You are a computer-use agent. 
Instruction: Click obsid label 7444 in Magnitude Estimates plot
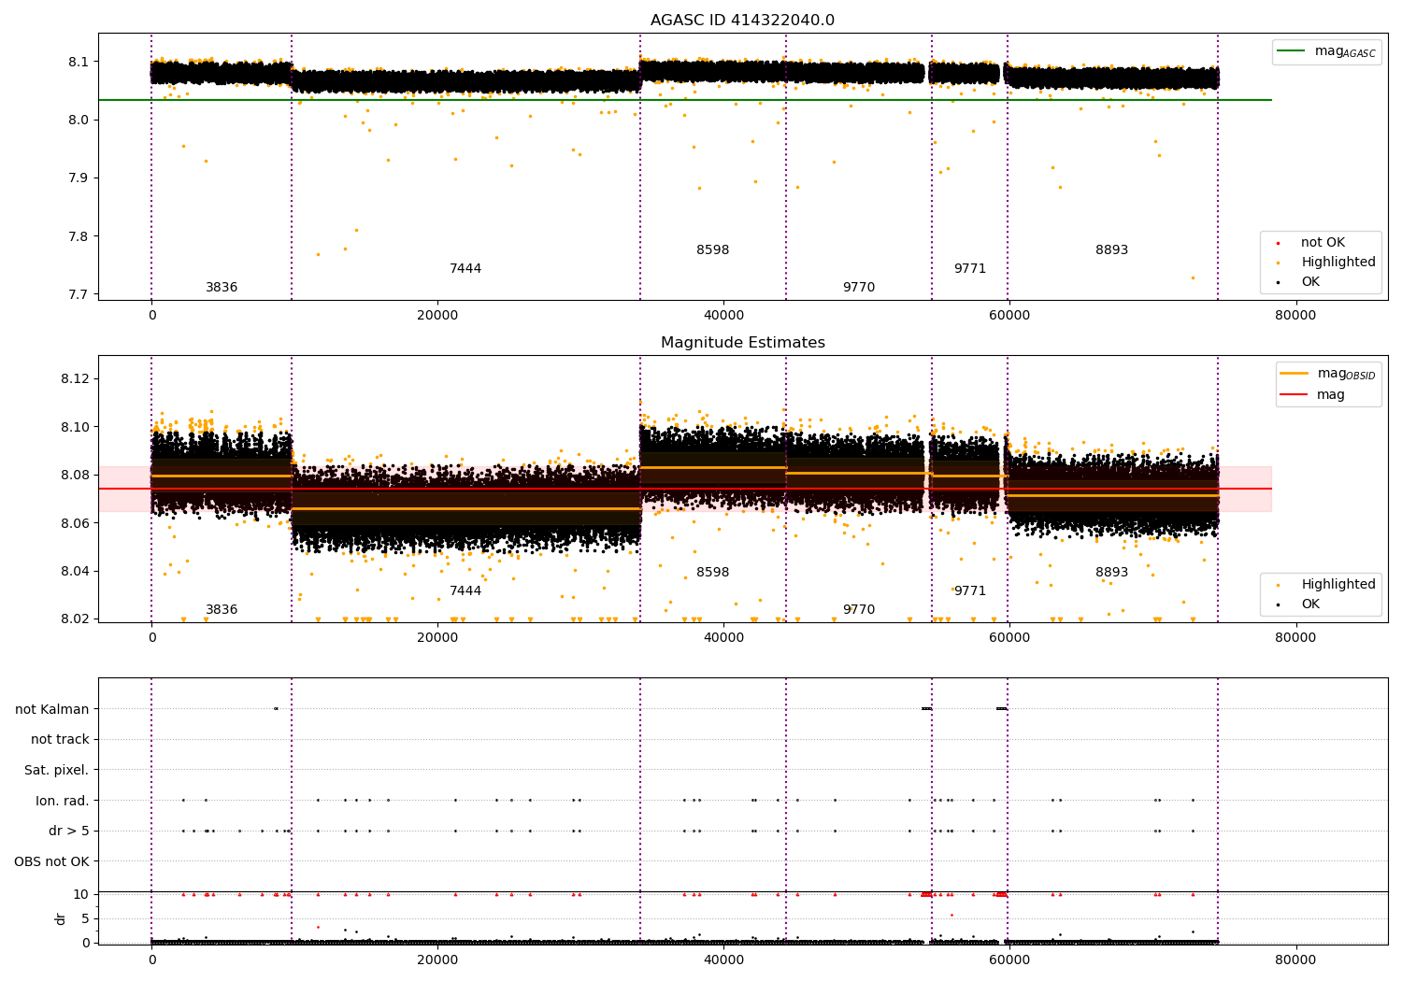[465, 591]
